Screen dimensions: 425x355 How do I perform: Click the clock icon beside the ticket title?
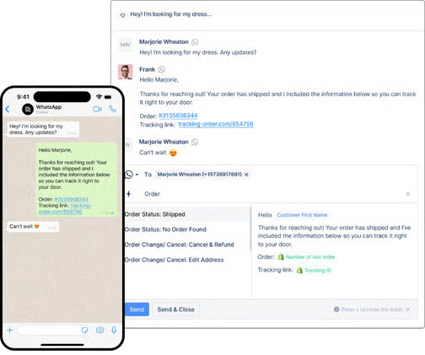[x=122, y=15]
